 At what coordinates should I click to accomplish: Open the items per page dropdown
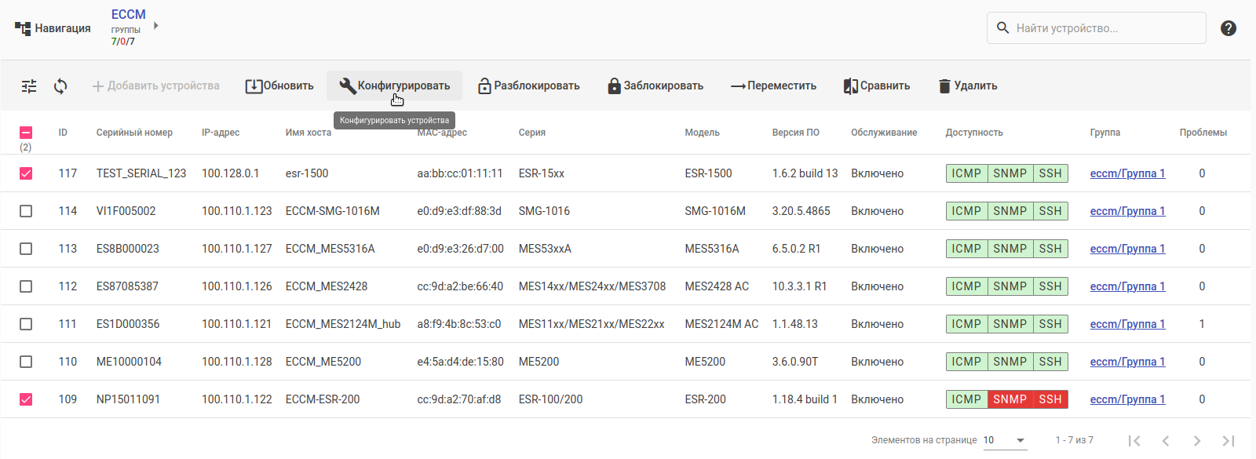tap(1005, 441)
